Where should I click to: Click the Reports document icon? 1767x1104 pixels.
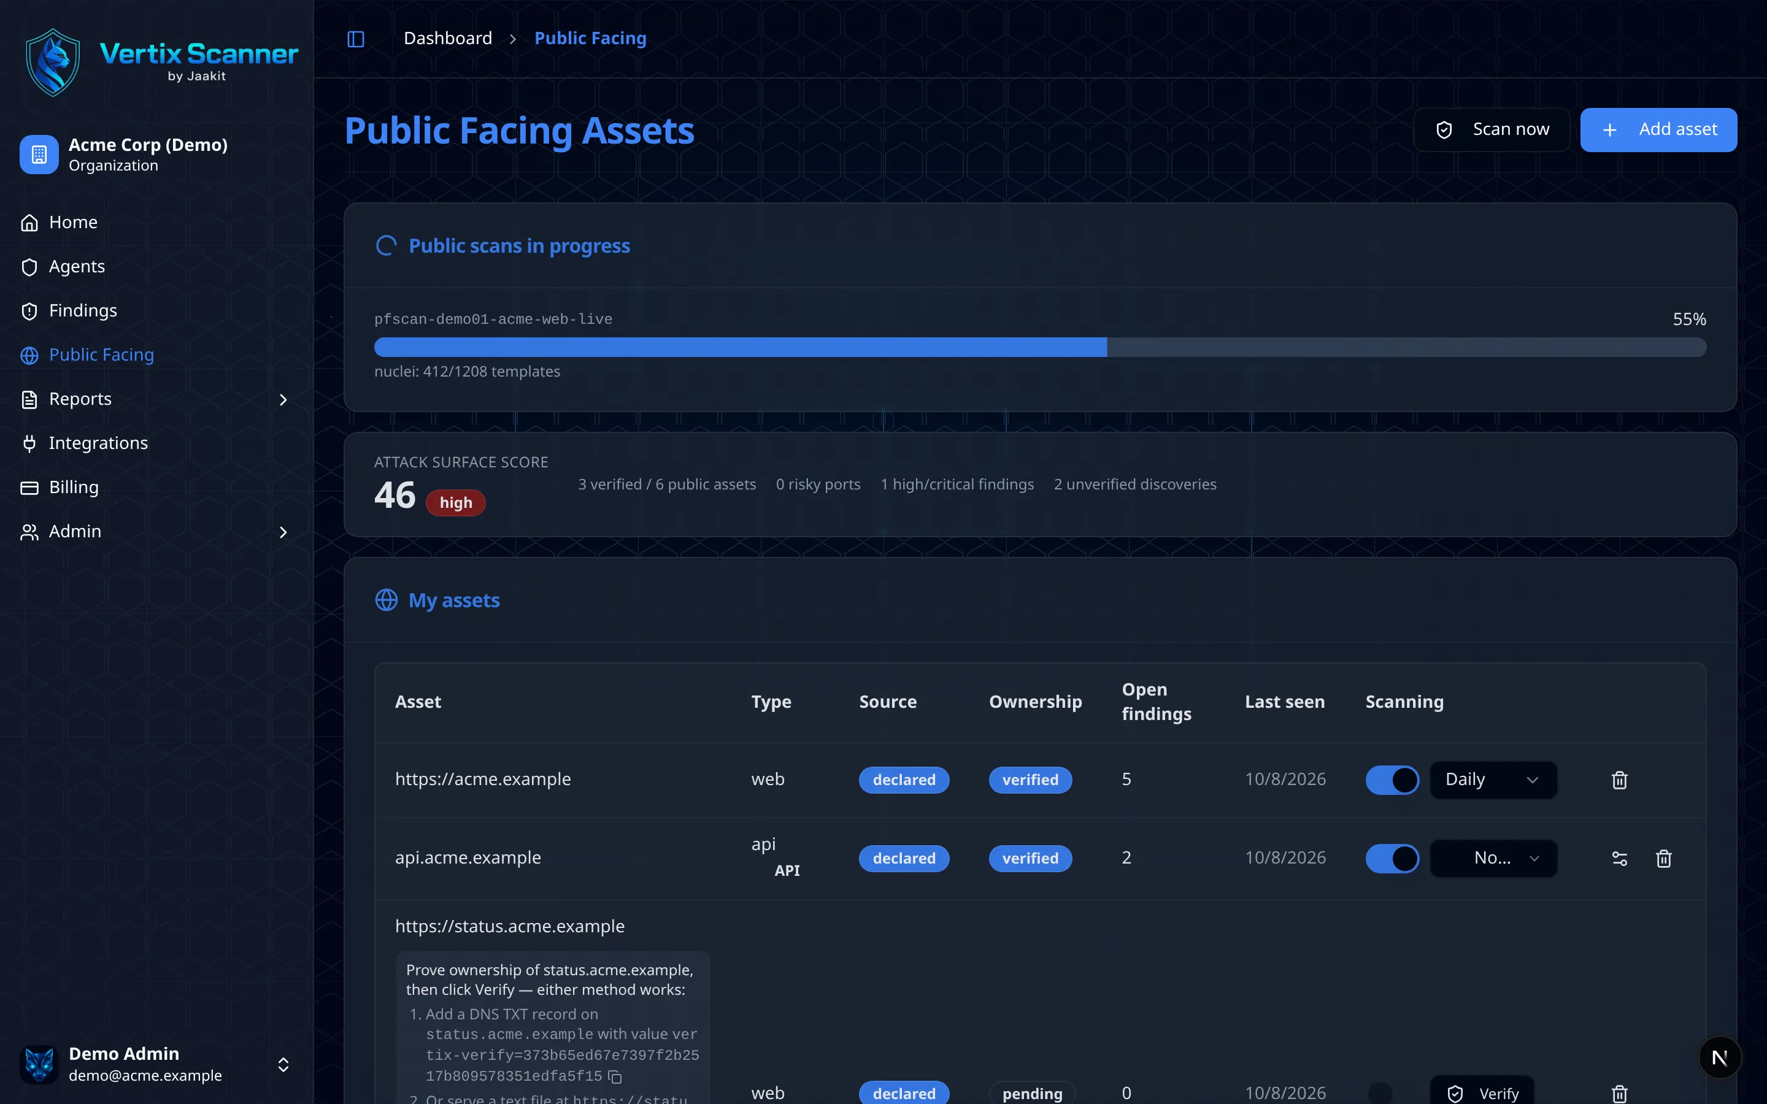point(29,399)
